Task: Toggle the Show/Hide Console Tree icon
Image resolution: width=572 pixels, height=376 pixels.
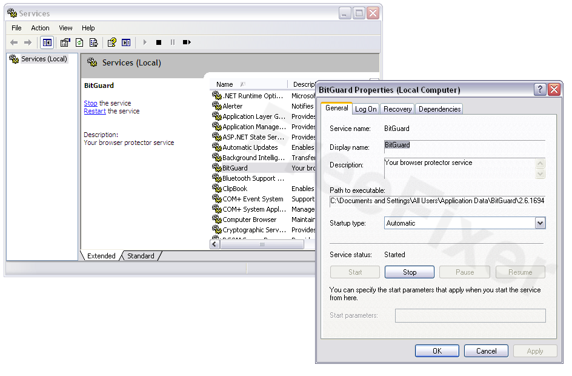Action: (x=47, y=42)
